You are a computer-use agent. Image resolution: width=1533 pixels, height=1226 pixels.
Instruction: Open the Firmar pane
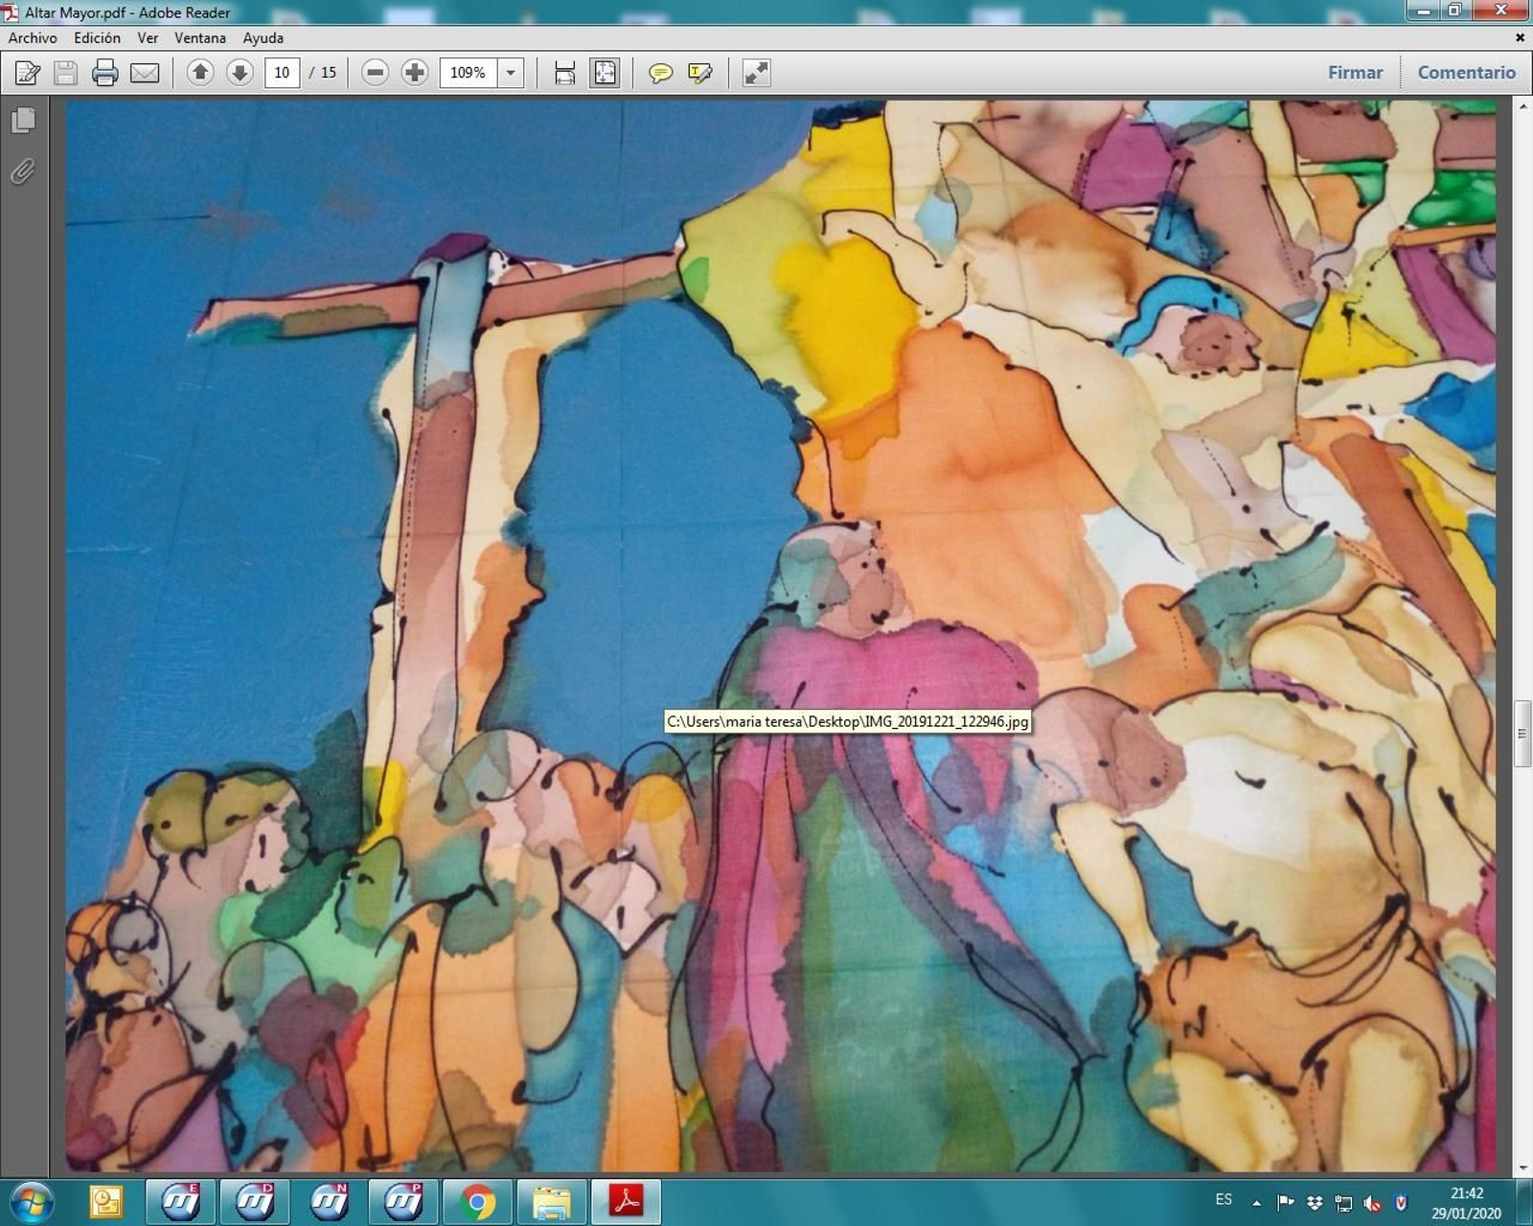[1355, 73]
